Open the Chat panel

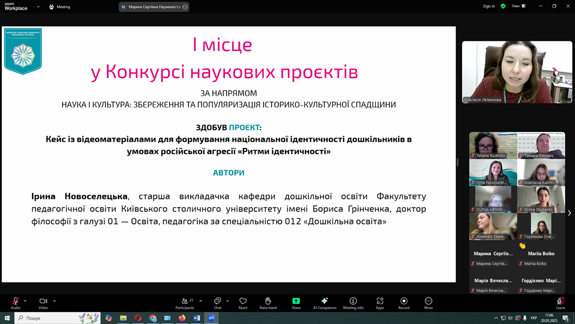(x=218, y=302)
